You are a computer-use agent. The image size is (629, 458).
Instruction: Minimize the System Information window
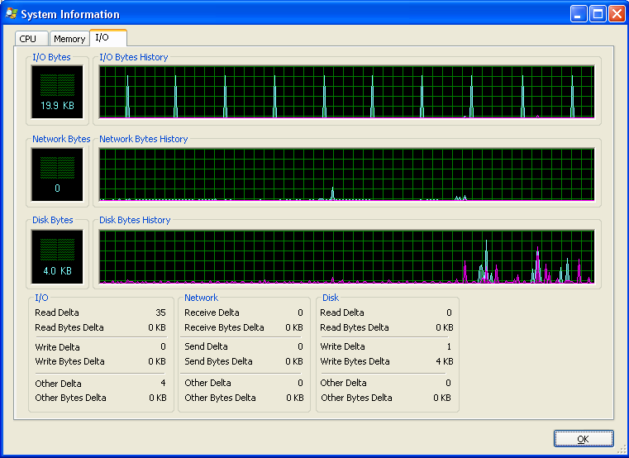[x=579, y=14]
